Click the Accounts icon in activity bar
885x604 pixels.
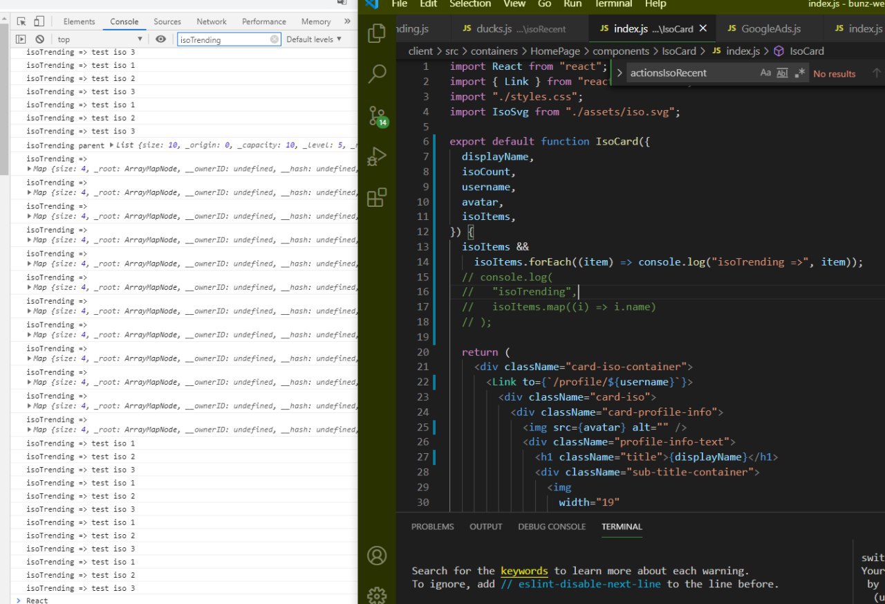click(377, 555)
